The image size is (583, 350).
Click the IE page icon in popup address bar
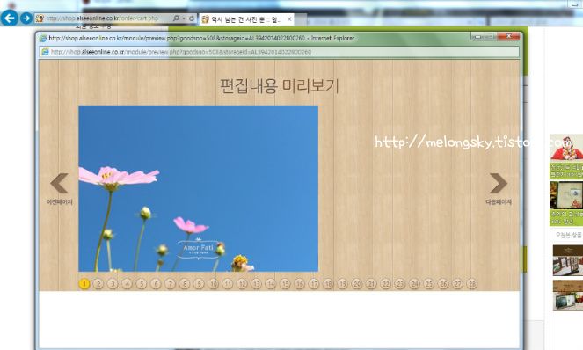click(45, 52)
